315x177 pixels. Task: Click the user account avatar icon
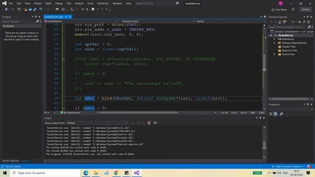pyautogui.click(x=281, y=3)
